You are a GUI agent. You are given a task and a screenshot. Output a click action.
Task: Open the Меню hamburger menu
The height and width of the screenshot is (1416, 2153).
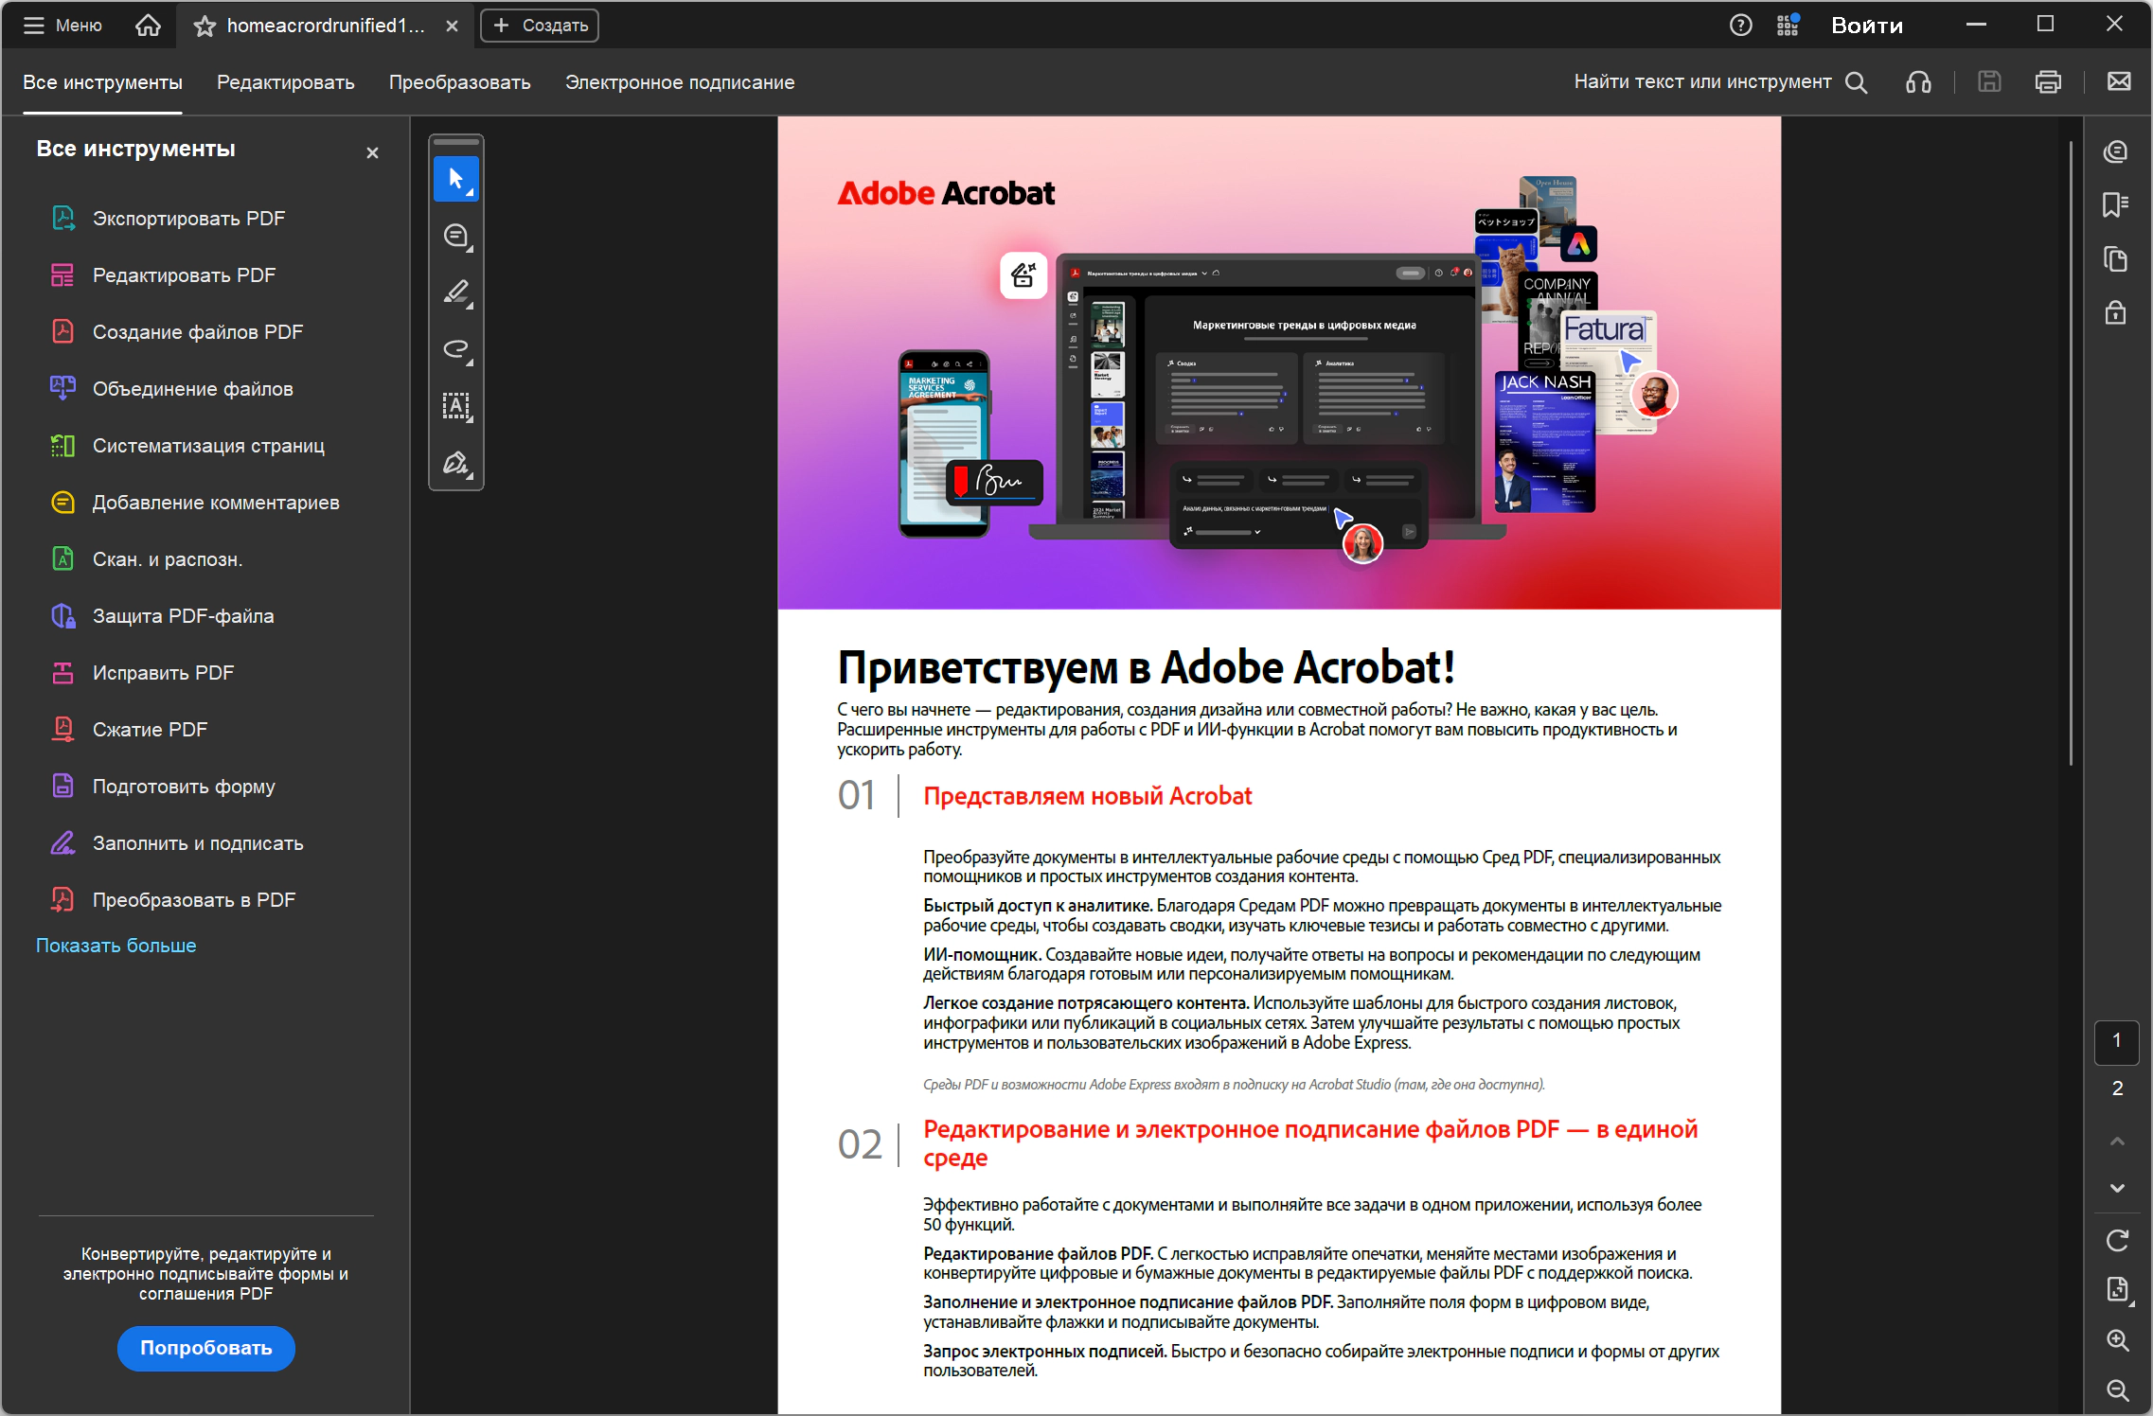pyautogui.click(x=62, y=26)
